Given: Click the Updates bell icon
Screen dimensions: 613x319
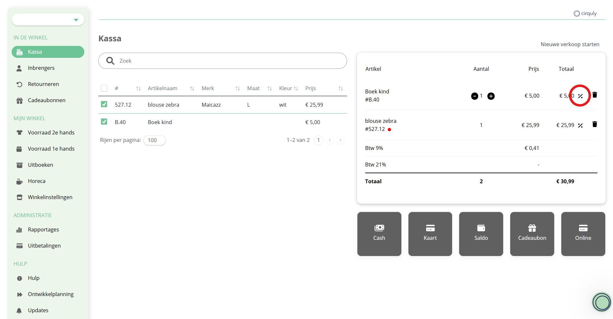Looking at the screenshot, I should coord(19,311).
